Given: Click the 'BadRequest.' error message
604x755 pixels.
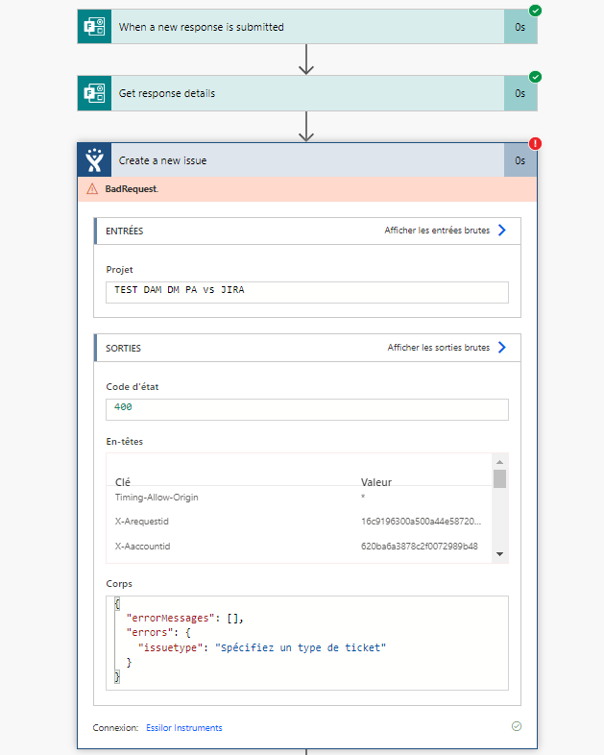Looking at the screenshot, I should (132, 188).
